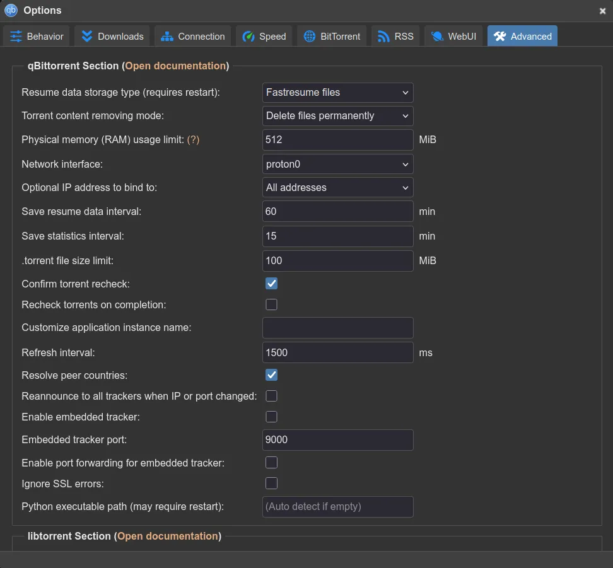Open libtorrent Section documentation link
This screenshot has width=613, height=568.
168,536
